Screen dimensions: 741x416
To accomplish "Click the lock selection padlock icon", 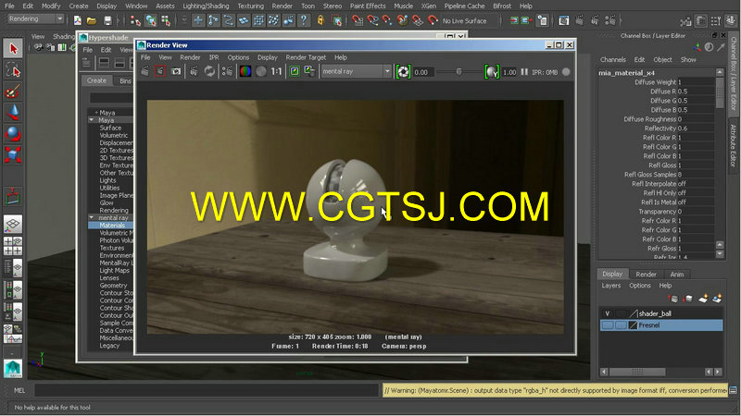I will coord(320,20).
